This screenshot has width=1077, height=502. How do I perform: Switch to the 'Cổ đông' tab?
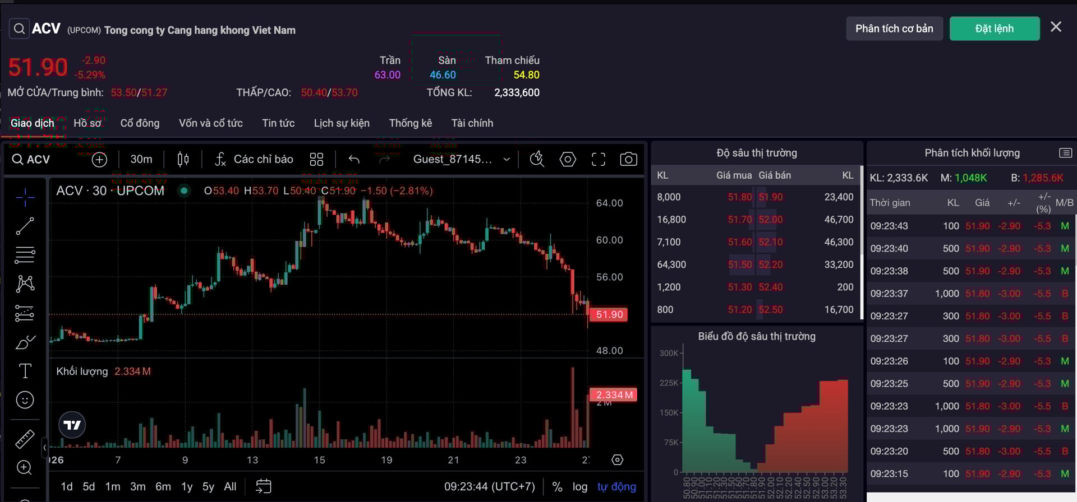click(140, 123)
